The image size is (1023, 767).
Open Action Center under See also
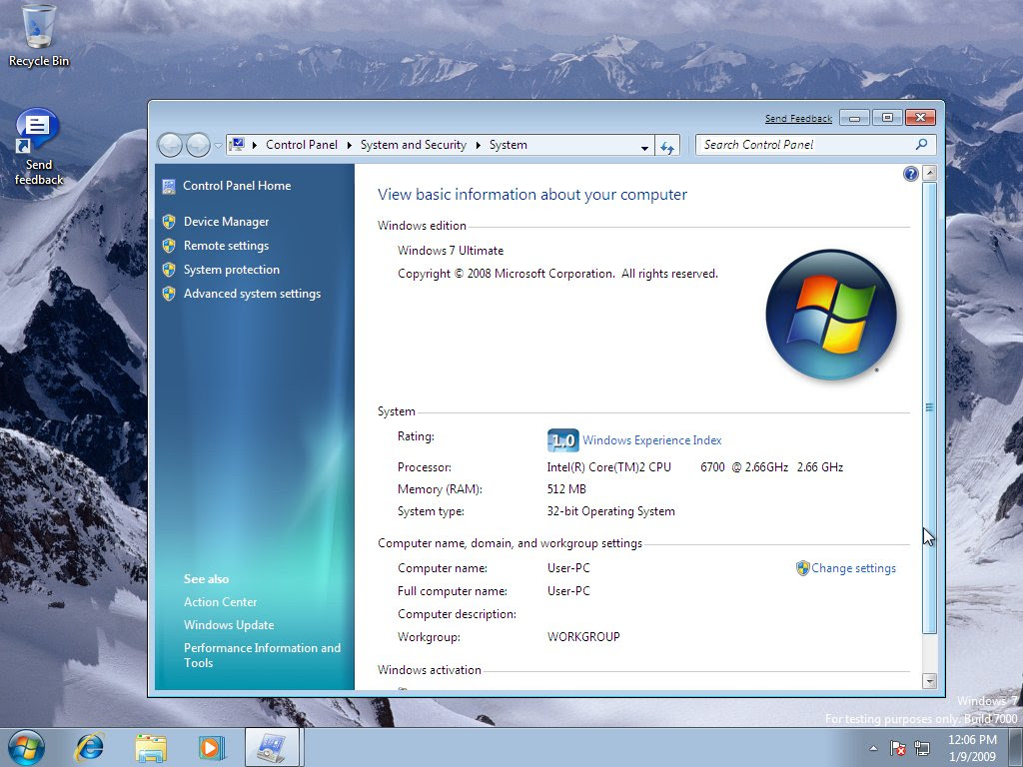pyautogui.click(x=221, y=602)
